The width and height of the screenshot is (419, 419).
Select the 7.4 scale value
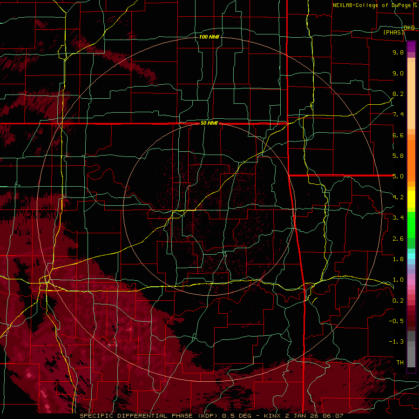pyautogui.click(x=398, y=115)
